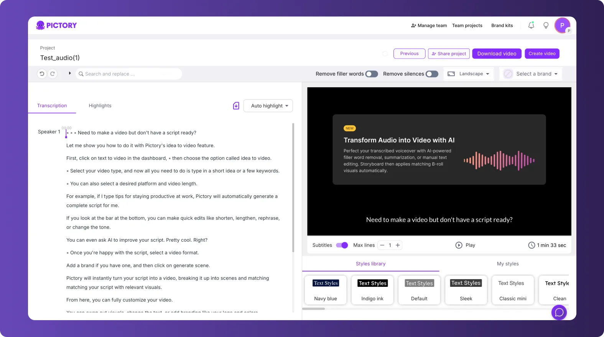Click sentence 'Once you're happy with the script'
Viewport: 604px width, 337px height.
click(x=135, y=253)
